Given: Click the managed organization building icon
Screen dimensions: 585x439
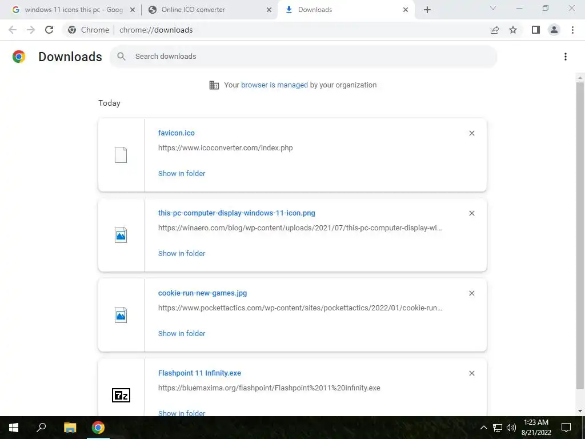Looking at the screenshot, I should pos(214,85).
